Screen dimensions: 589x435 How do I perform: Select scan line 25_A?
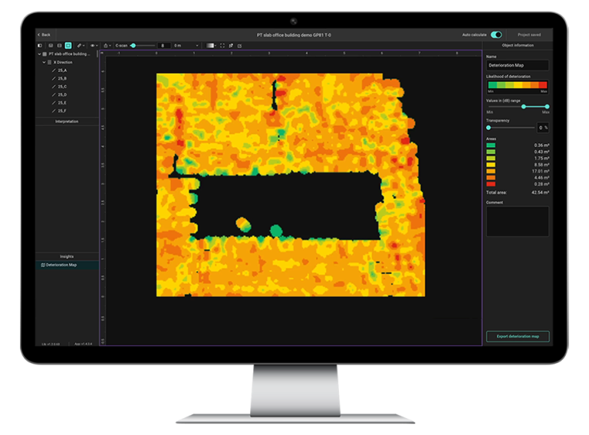point(62,70)
